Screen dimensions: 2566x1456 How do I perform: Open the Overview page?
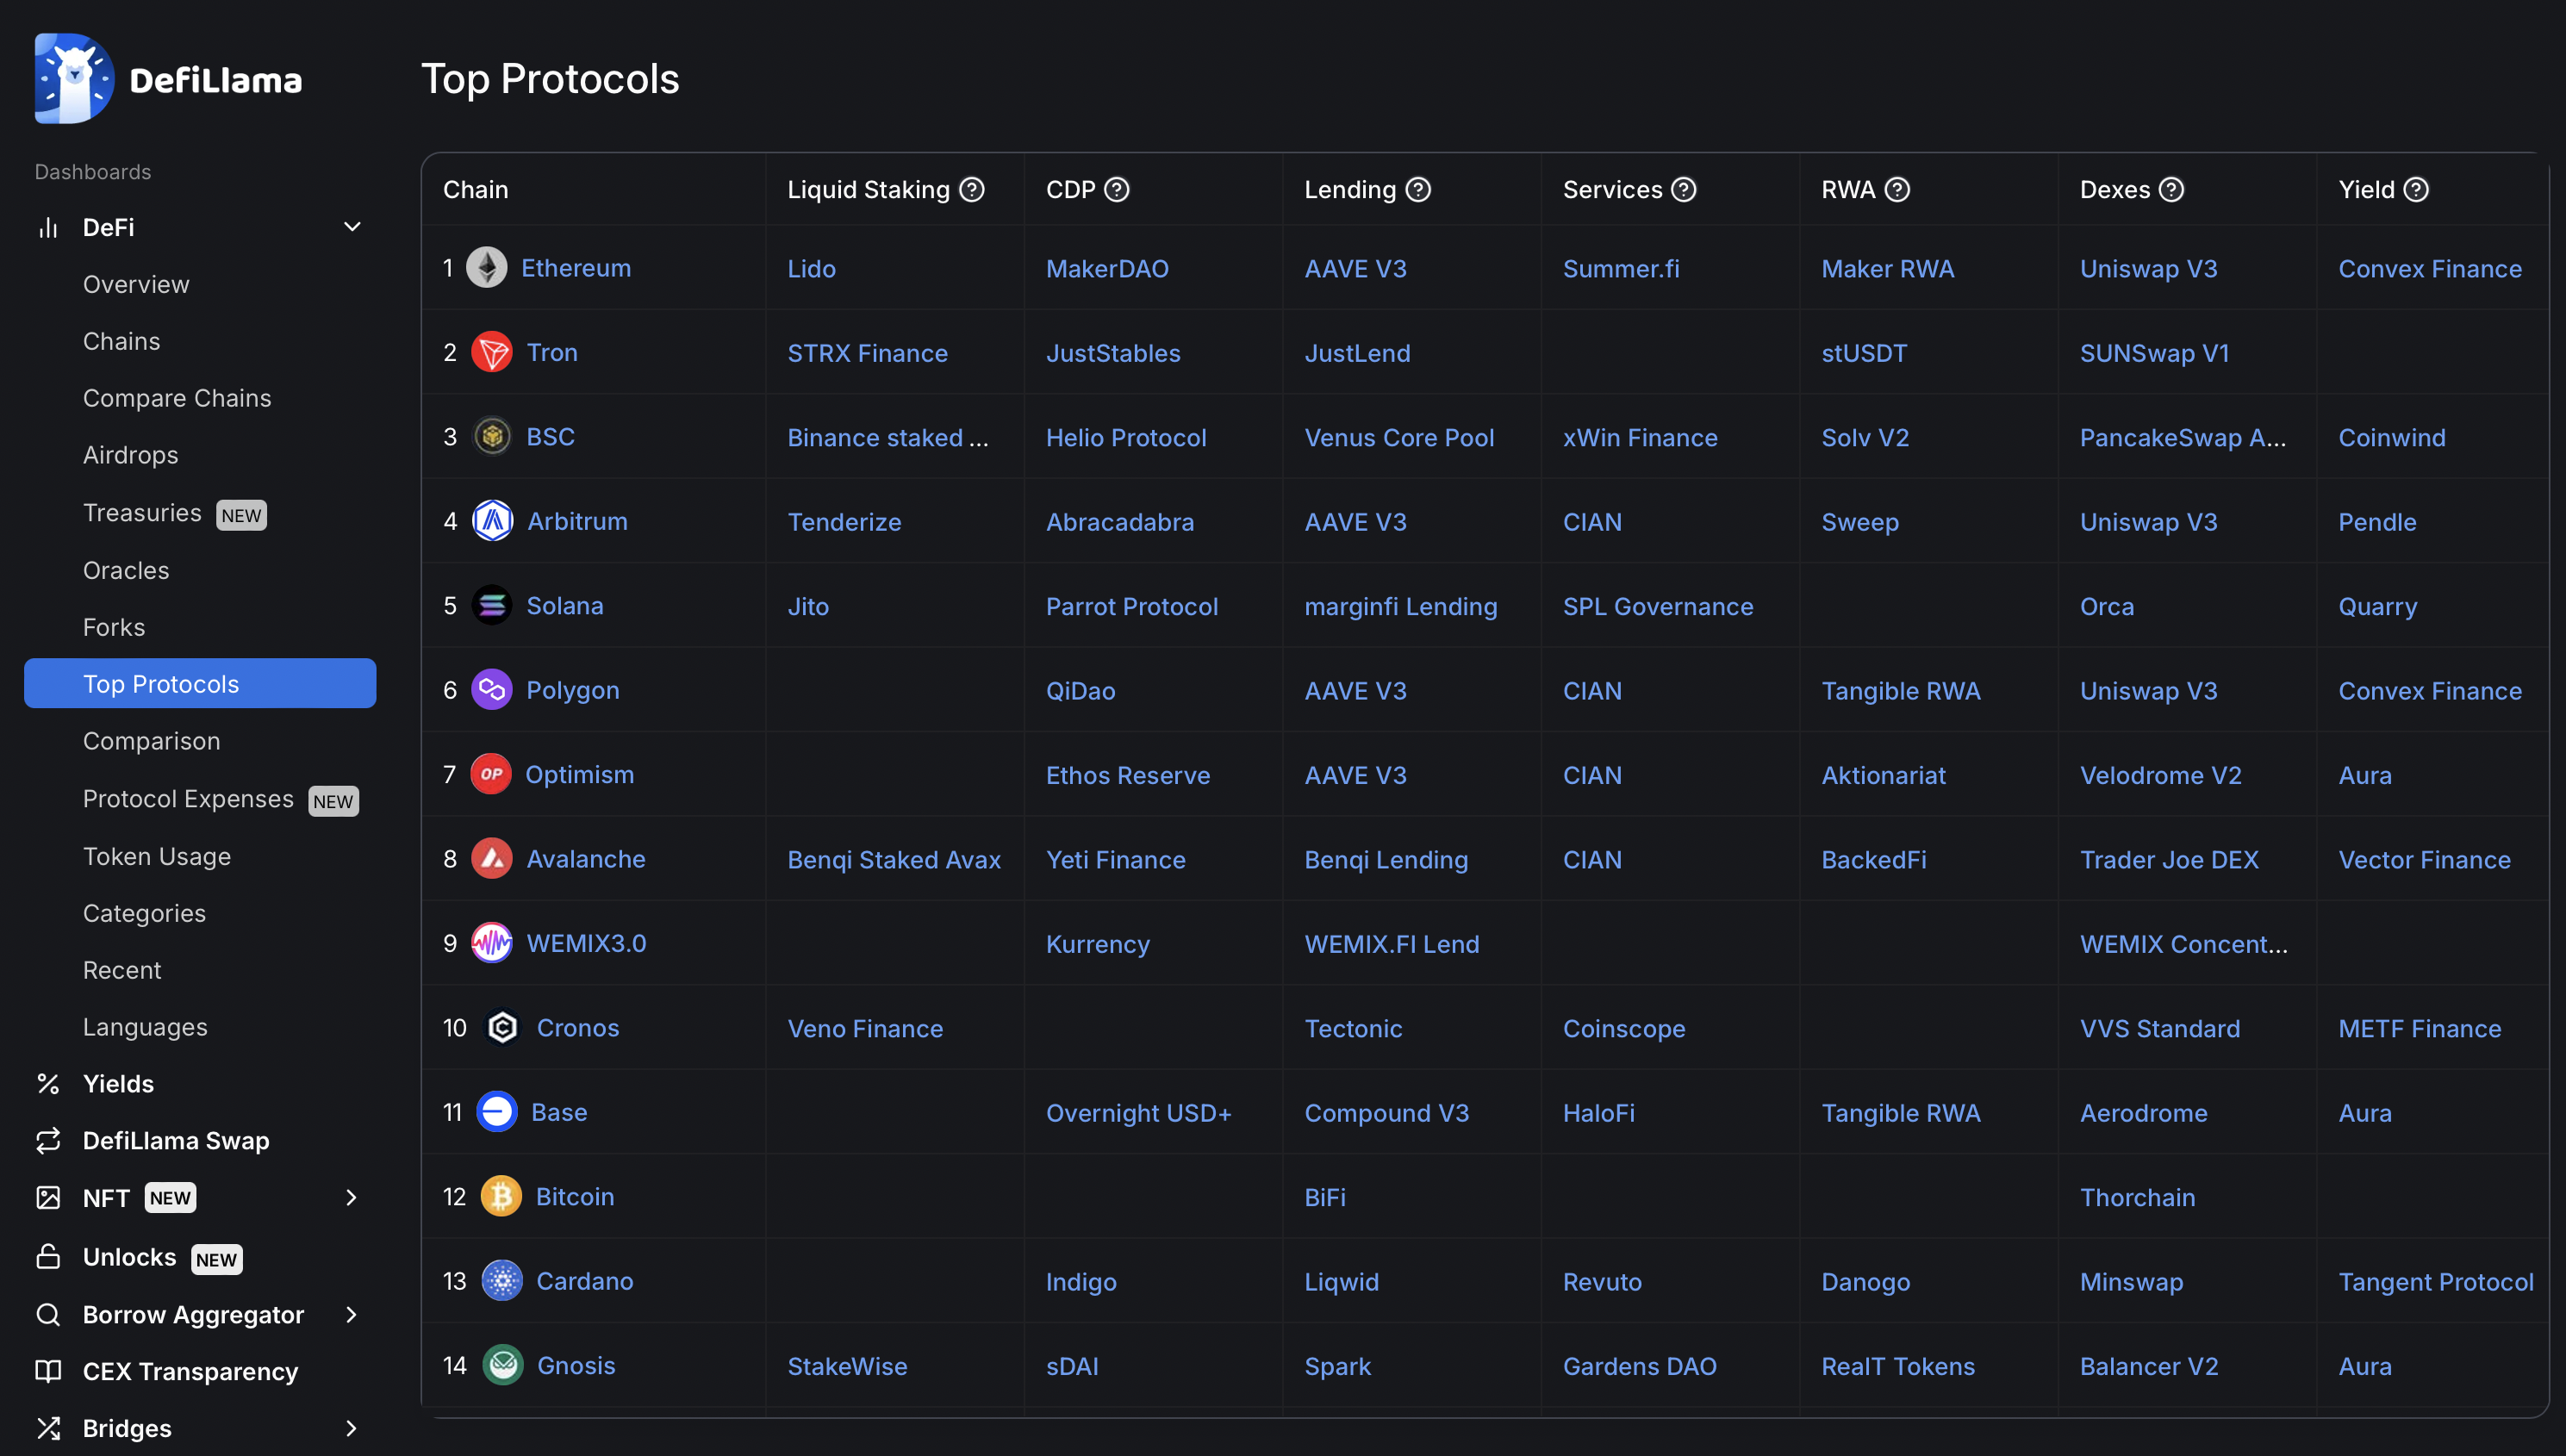pos(136,284)
